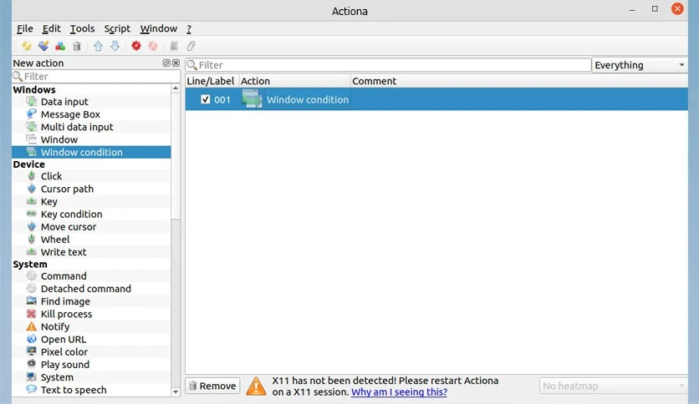The image size is (699, 404).
Task: Click the Device category header
Action: [29, 164]
